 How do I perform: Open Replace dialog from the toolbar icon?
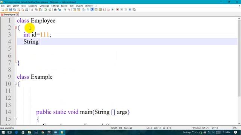tap(59, 9)
